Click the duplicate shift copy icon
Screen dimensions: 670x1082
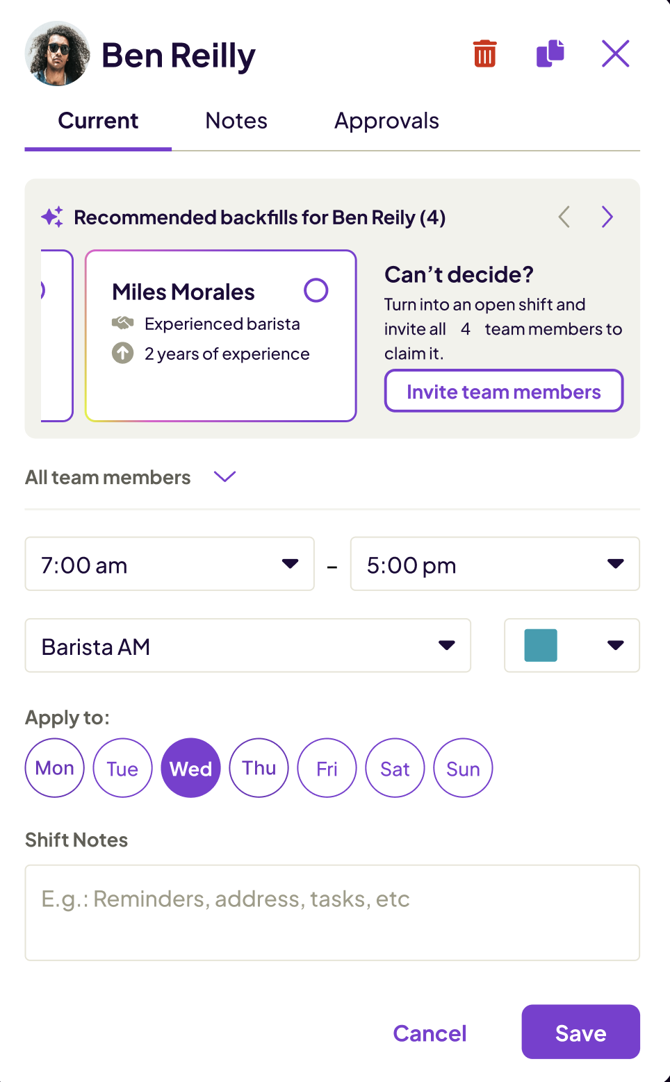[x=550, y=53]
